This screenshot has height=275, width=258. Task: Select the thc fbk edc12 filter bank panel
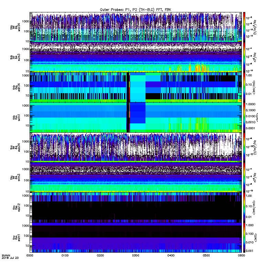click(136, 207)
